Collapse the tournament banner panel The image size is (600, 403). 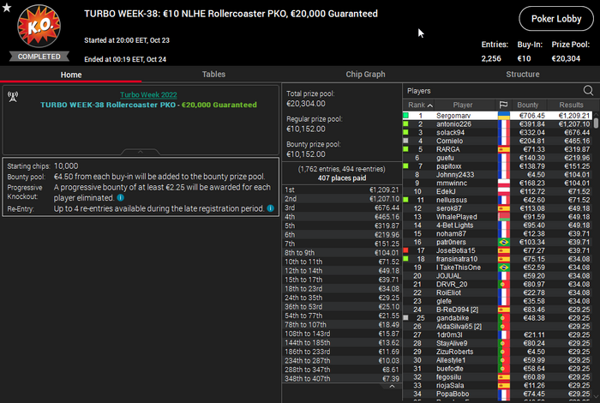141,152
